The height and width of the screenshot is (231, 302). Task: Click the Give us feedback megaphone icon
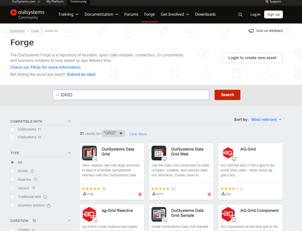pos(251,31)
